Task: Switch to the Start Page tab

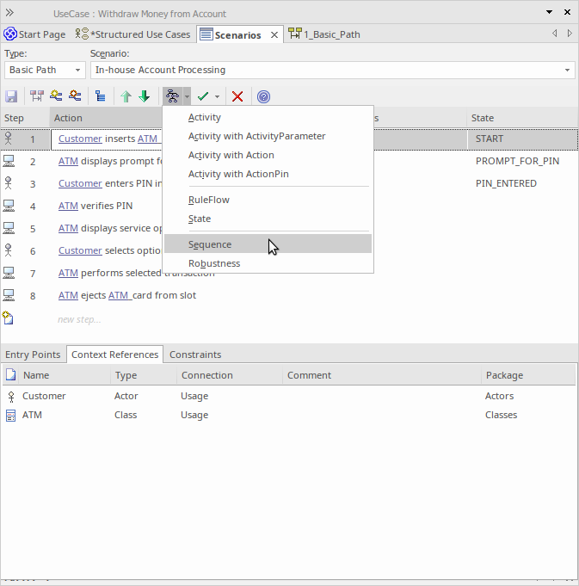Action: pyautogui.click(x=34, y=34)
